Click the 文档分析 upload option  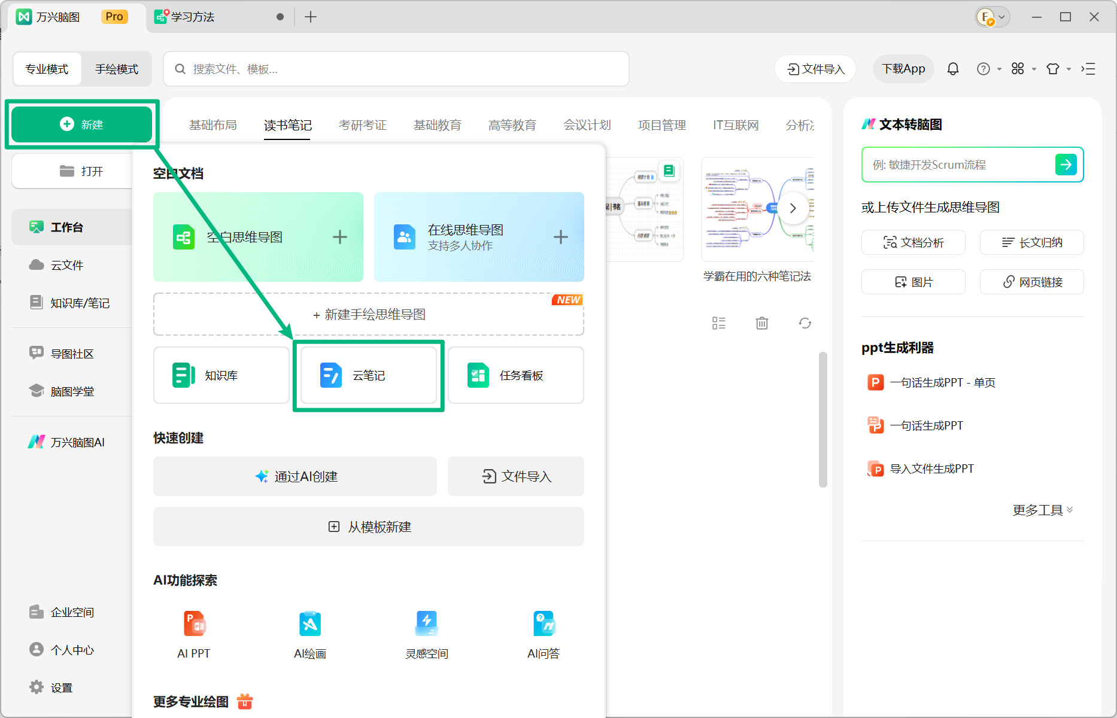coord(913,242)
